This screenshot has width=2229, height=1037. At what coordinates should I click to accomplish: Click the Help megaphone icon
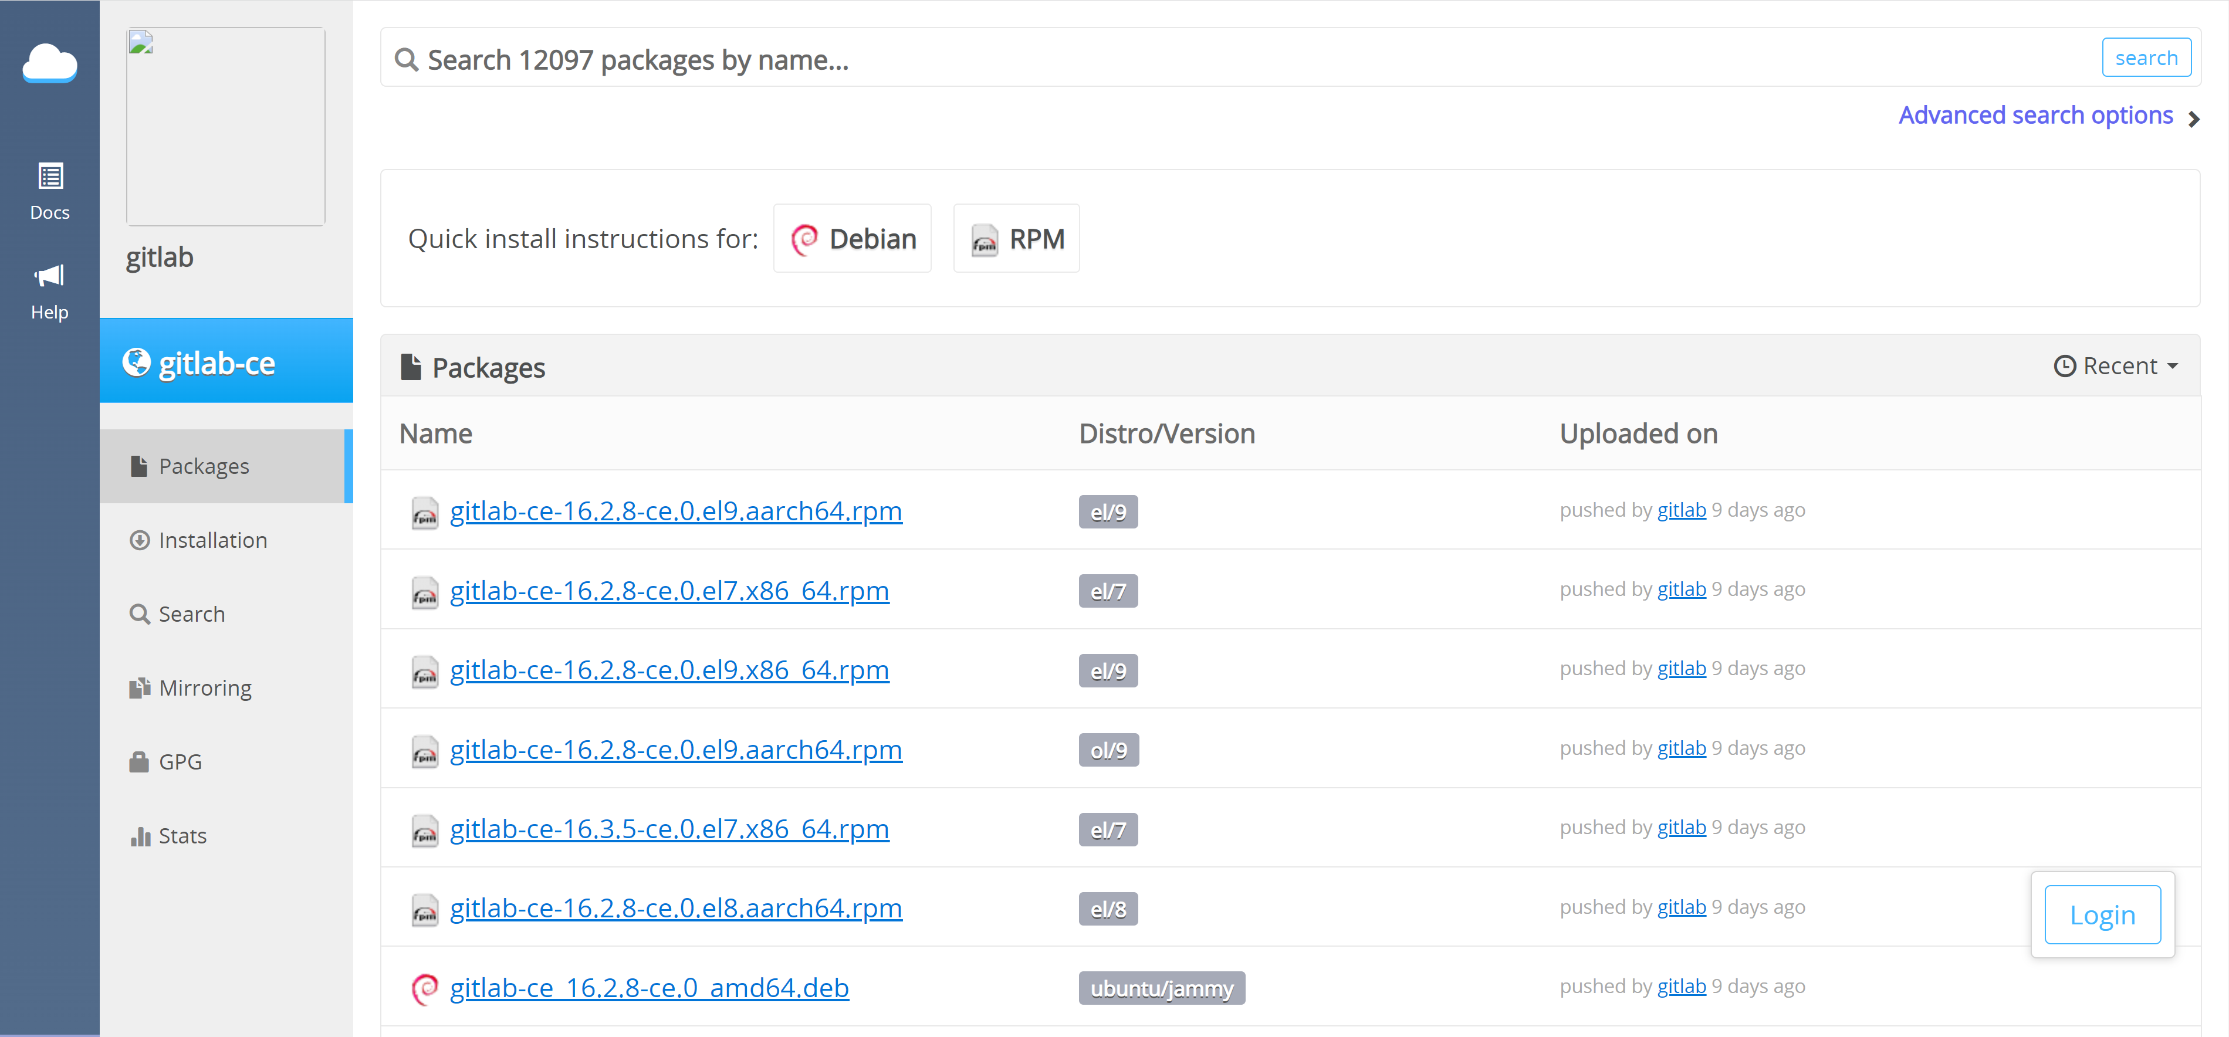click(x=49, y=276)
